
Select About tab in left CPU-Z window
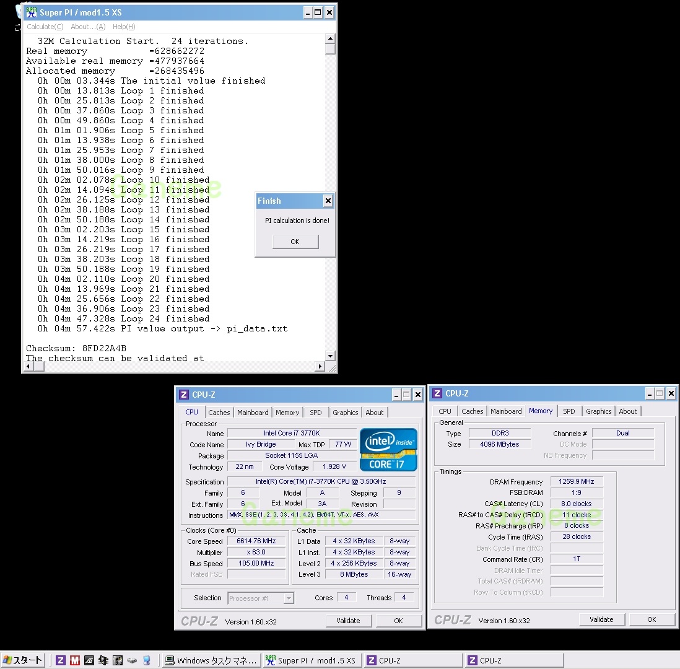(x=375, y=413)
